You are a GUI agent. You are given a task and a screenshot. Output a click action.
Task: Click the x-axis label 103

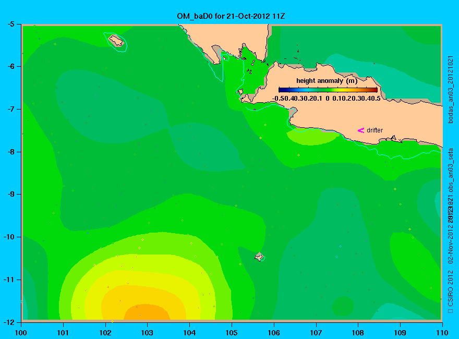click(147, 333)
